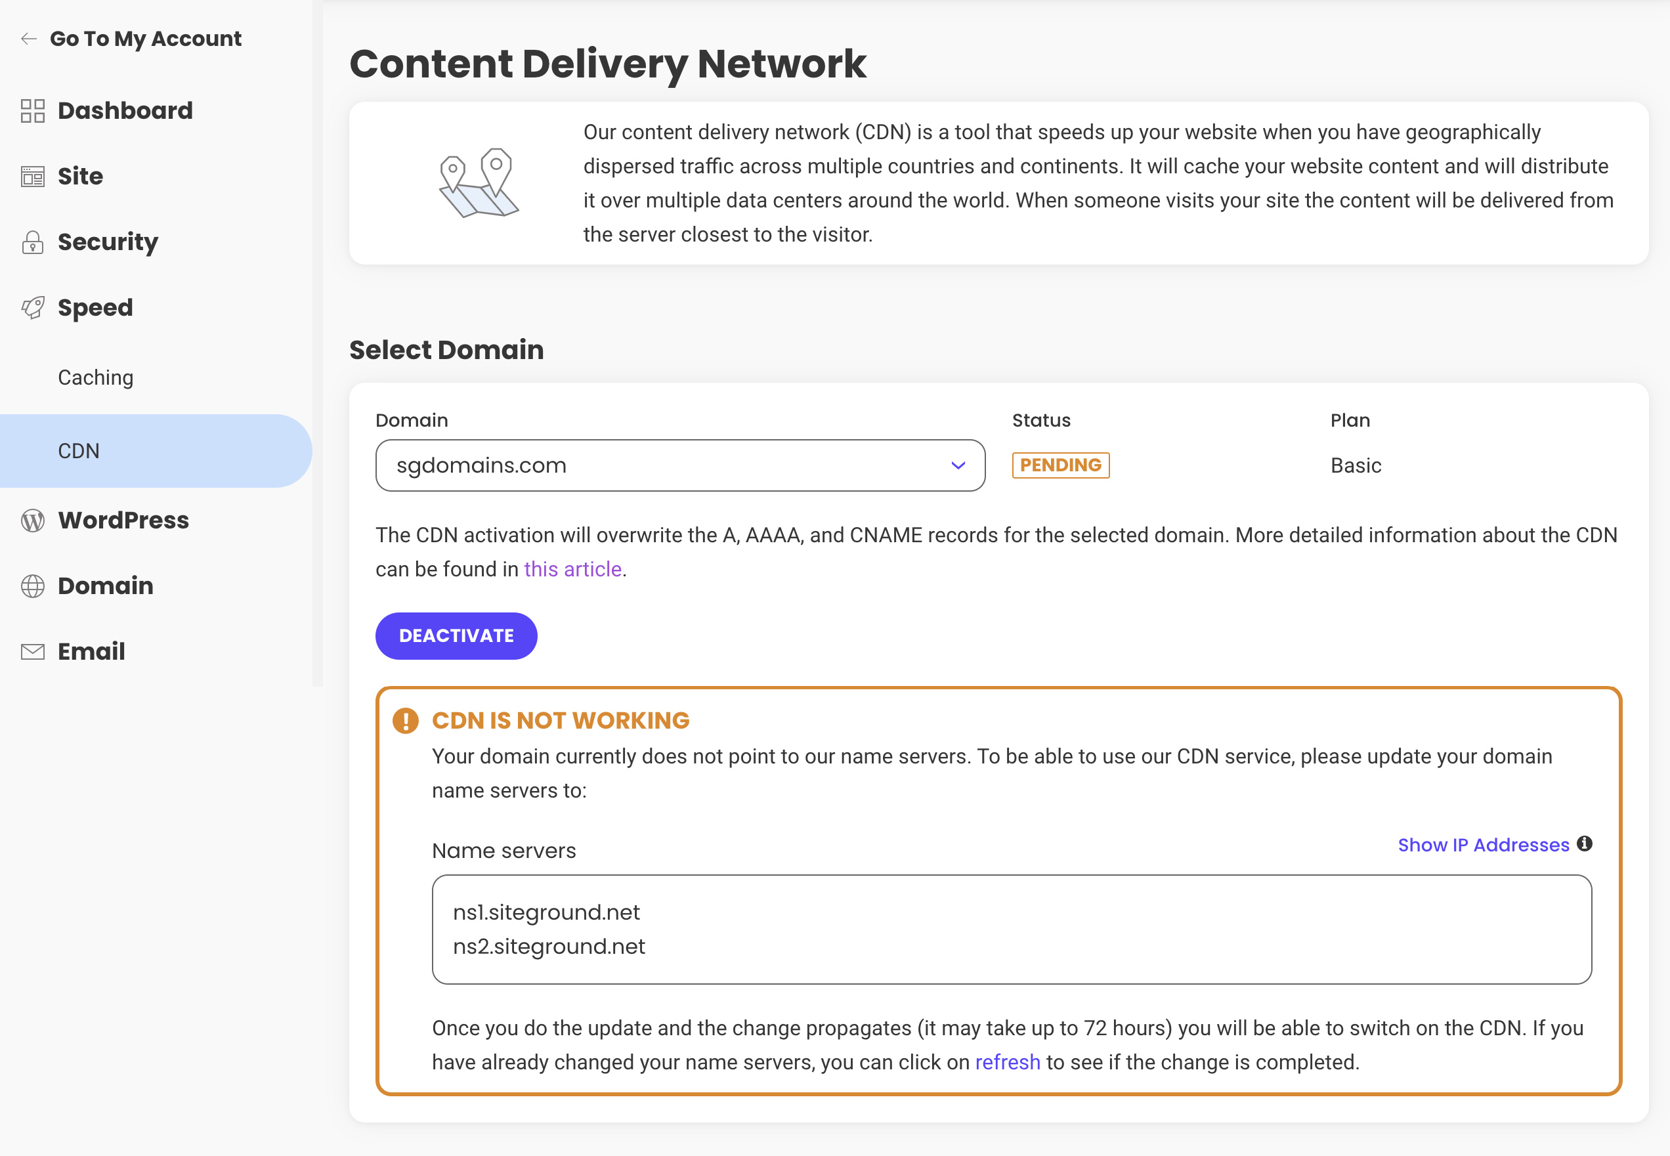Click the refresh link in warning box
The width and height of the screenshot is (1670, 1156).
point(1008,1063)
